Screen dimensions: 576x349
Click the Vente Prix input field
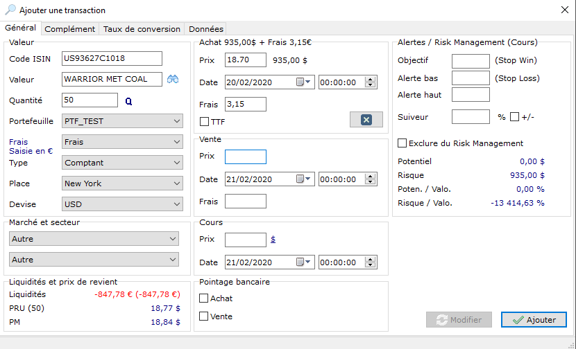tap(246, 156)
